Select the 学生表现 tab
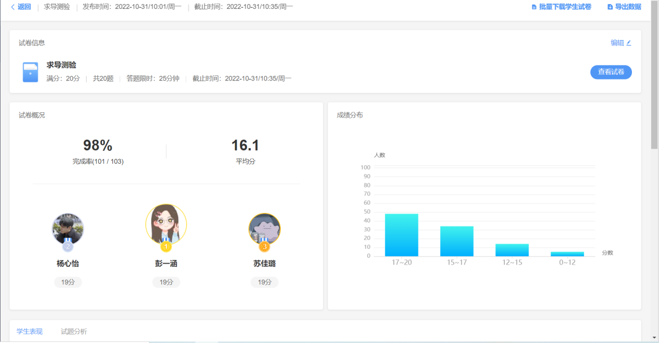Screen dimensions: 659x343 point(30,332)
